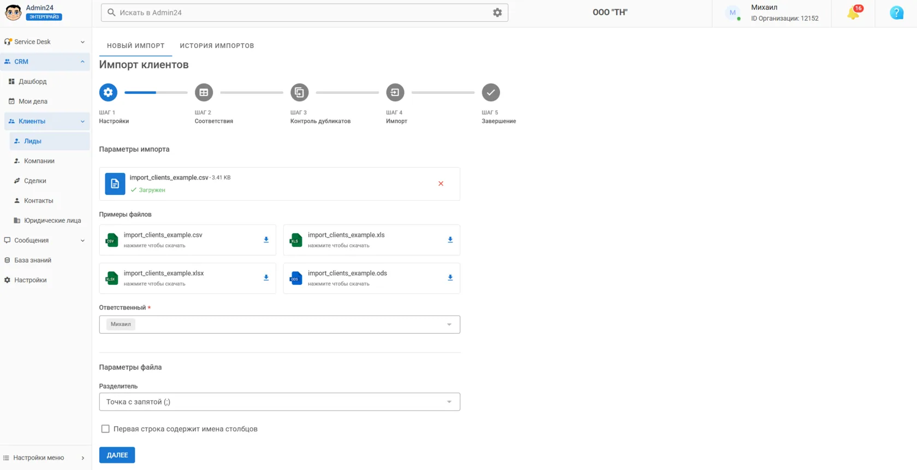Click step 1 Настройки gear icon
917x470 pixels.
108,92
